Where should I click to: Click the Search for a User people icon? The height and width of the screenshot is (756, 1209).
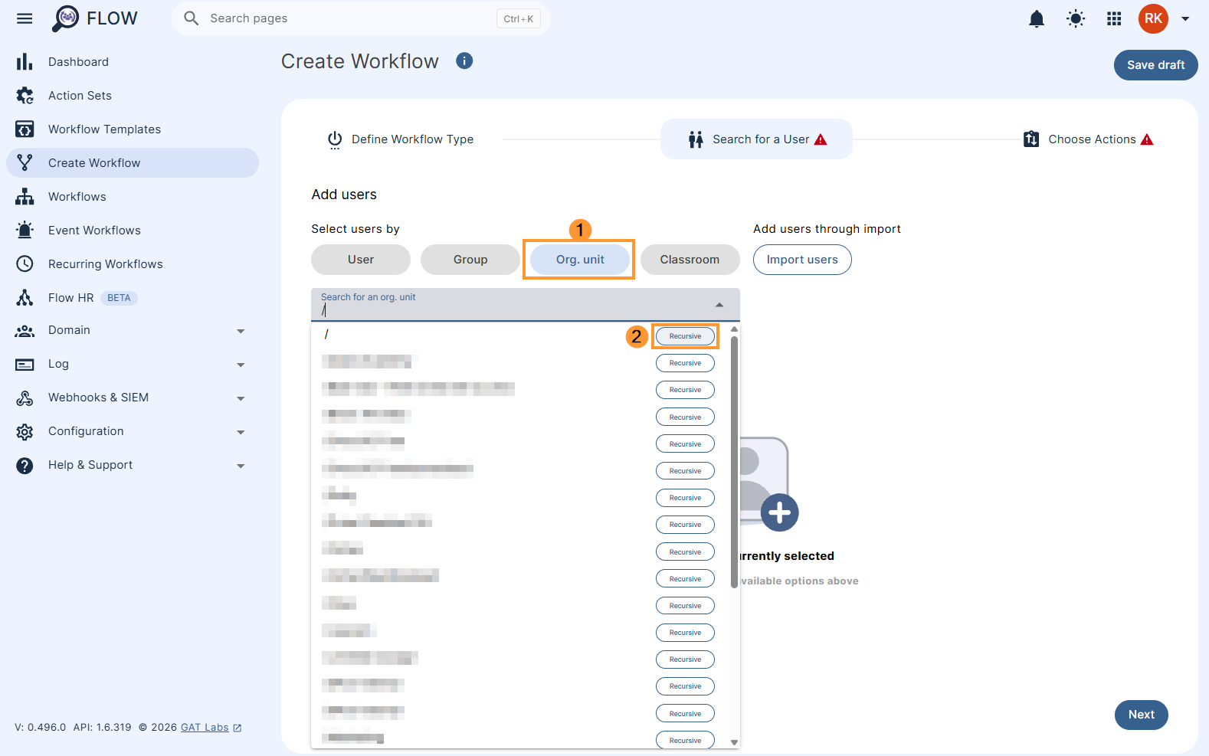(696, 139)
